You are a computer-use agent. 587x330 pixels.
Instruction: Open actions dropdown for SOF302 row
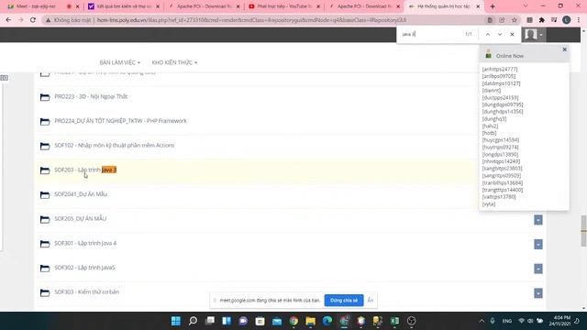[538, 269]
